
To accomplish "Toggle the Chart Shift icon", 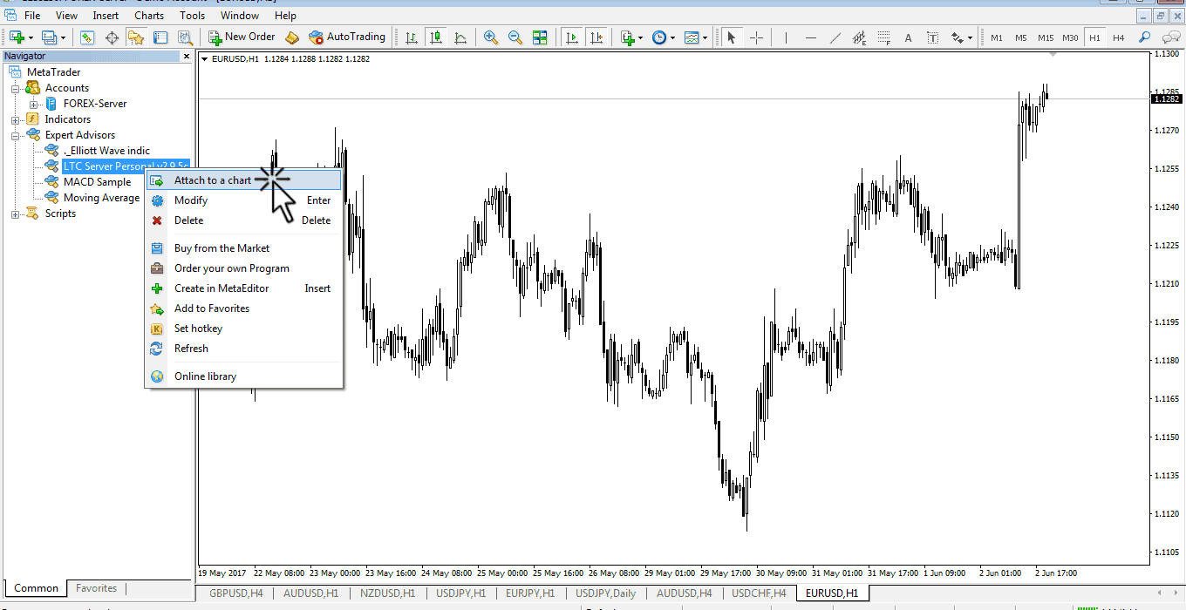I will pos(596,37).
